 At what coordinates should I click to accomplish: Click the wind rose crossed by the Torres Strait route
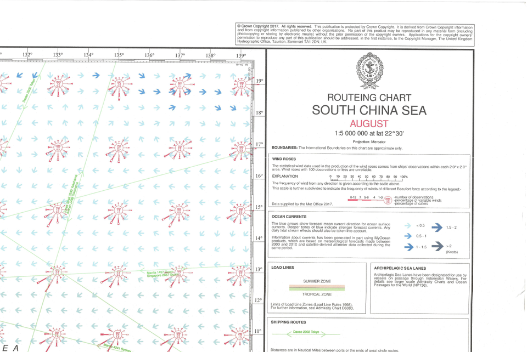tap(57, 210)
